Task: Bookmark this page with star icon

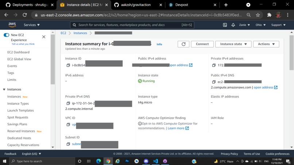Action: 258,15
